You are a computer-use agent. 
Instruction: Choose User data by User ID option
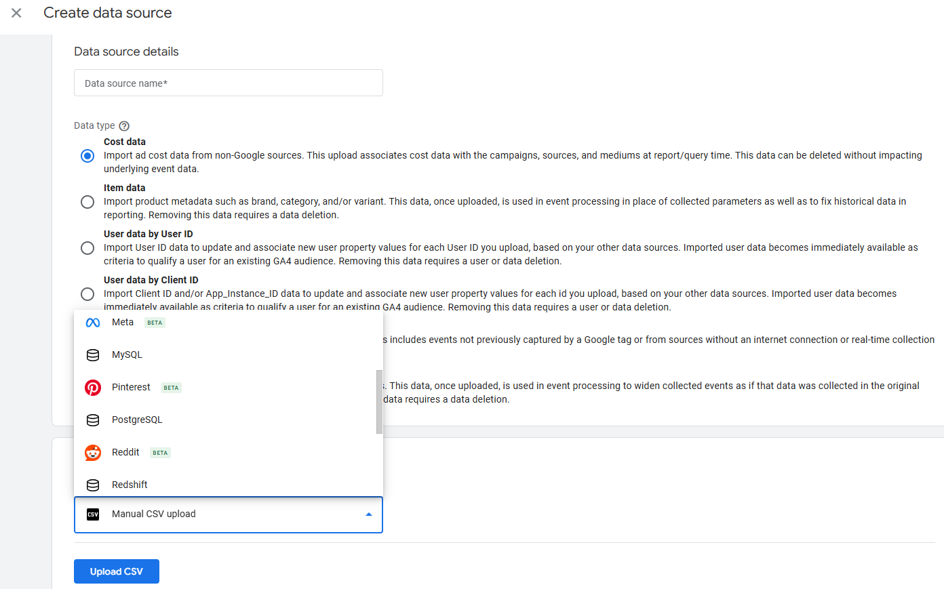click(87, 248)
